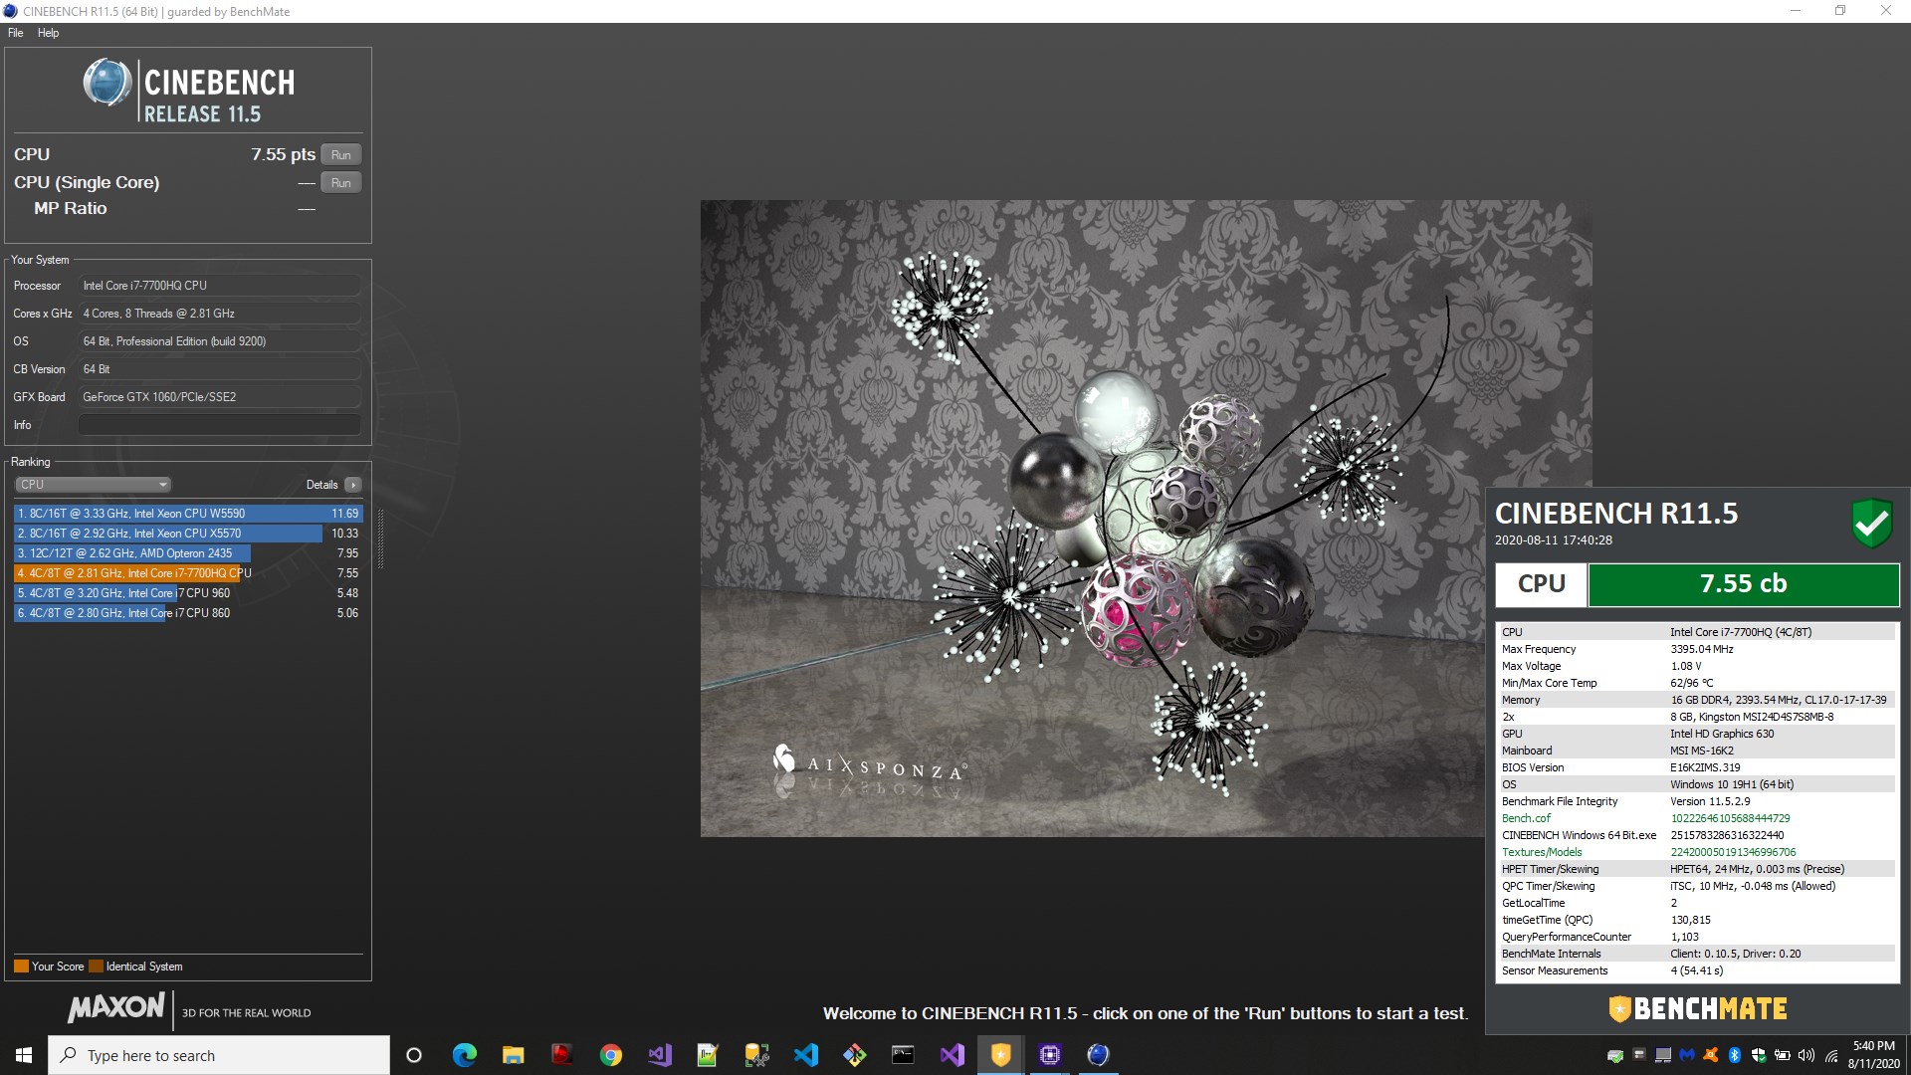
Task: Select Core i7 CPU 960 ranking row
Action: (188, 593)
